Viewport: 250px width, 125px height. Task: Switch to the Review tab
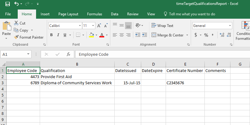[x=133, y=14]
